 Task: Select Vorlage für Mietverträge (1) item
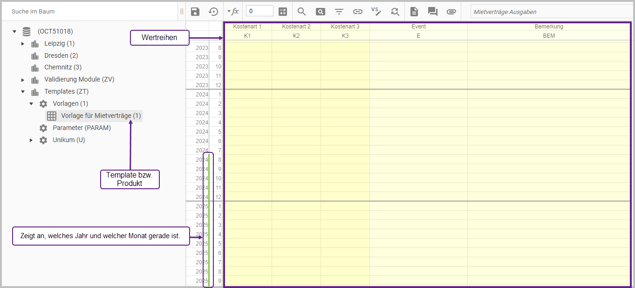click(x=101, y=116)
